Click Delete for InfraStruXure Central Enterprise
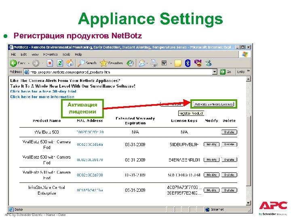 [x=229, y=190]
